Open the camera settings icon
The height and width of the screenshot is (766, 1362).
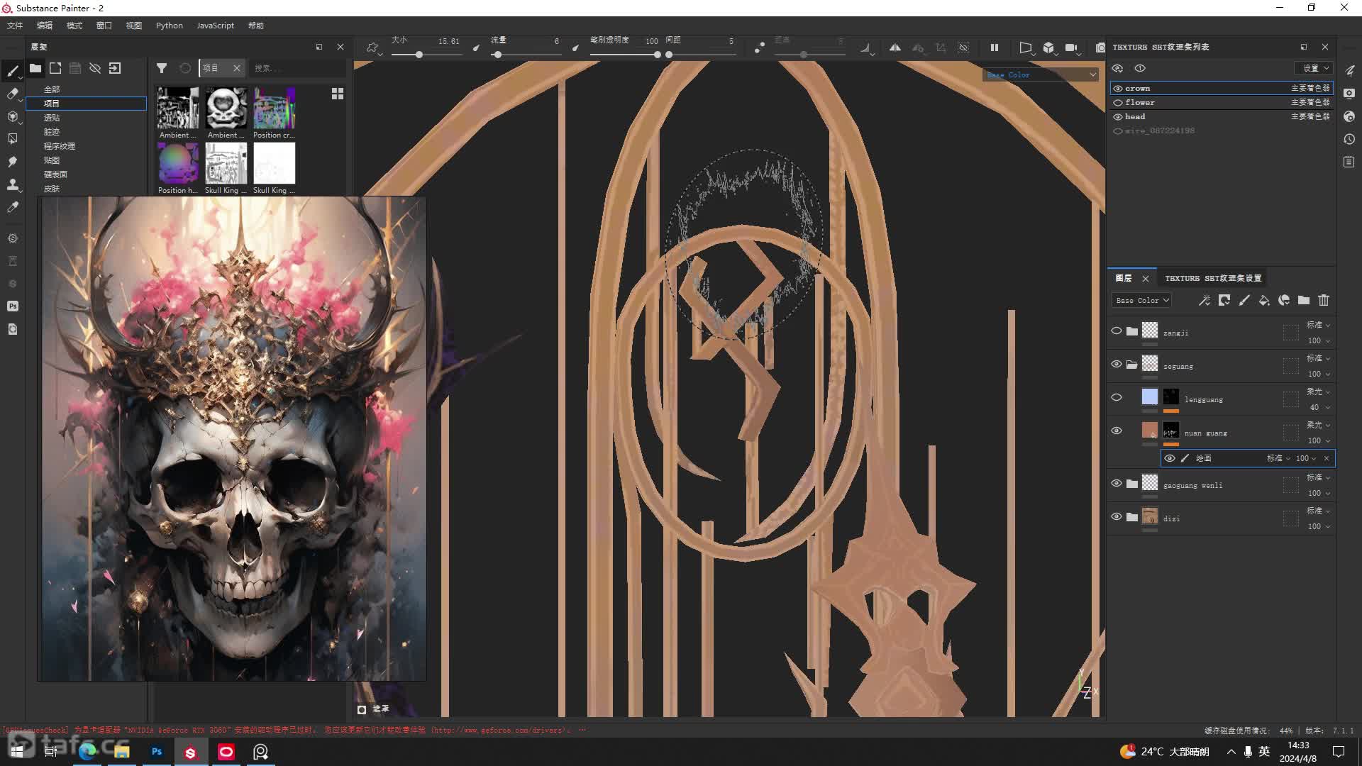[x=1071, y=48]
